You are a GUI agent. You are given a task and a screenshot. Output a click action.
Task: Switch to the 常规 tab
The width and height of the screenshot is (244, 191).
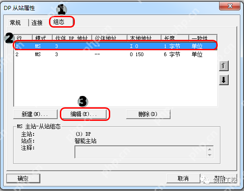(x=15, y=23)
